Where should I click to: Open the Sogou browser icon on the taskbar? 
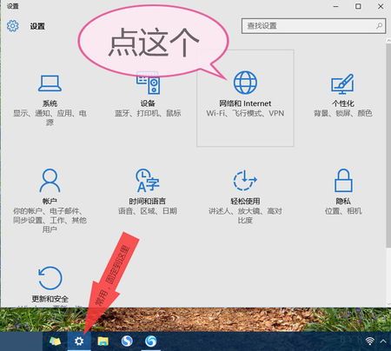(x=127, y=341)
